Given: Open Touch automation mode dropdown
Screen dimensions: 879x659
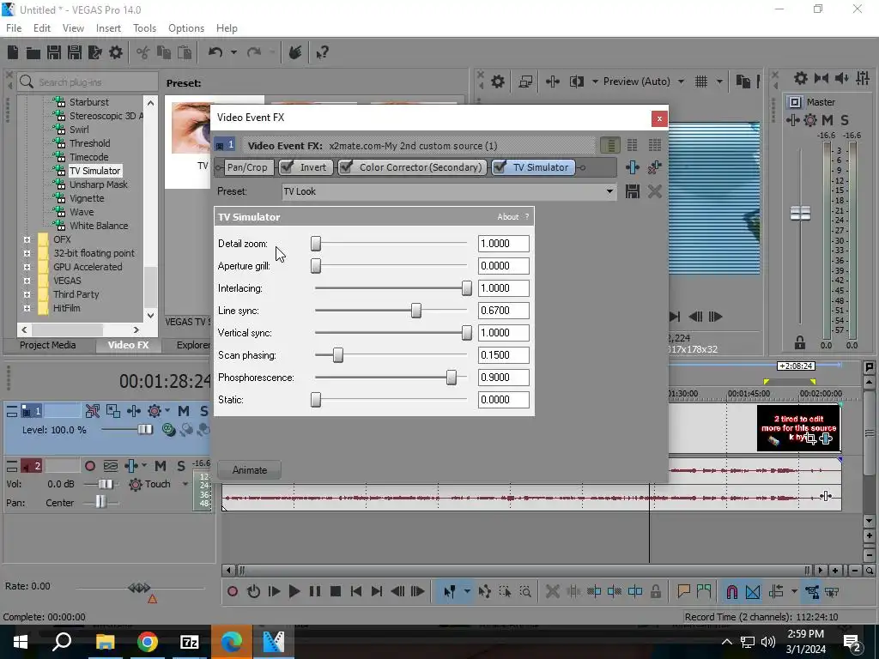Looking at the screenshot, I should (185, 484).
